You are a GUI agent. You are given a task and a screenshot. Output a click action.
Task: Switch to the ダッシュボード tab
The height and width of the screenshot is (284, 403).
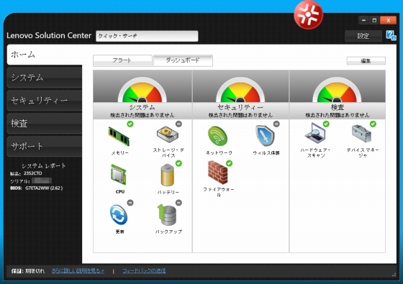tap(183, 60)
